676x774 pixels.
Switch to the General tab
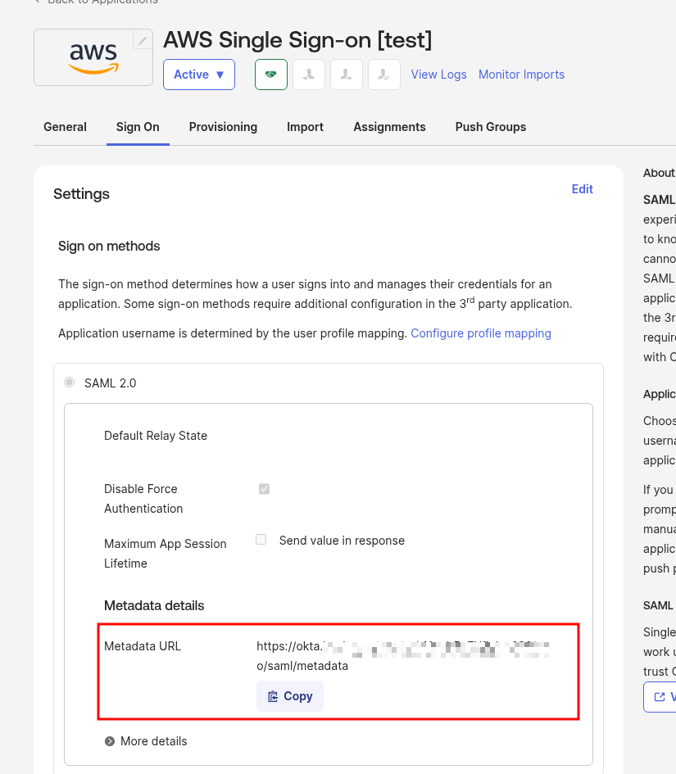pyautogui.click(x=65, y=127)
